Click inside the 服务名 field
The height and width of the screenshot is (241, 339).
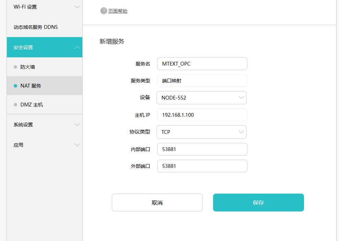pyautogui.click(x=202, y=64)
